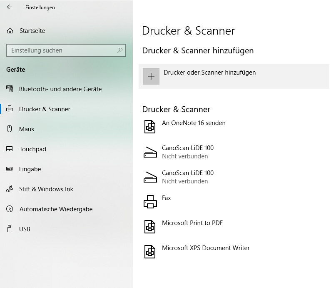
Task: Select the Fax device
Action: pyautogui.click(x=166, y=198)
